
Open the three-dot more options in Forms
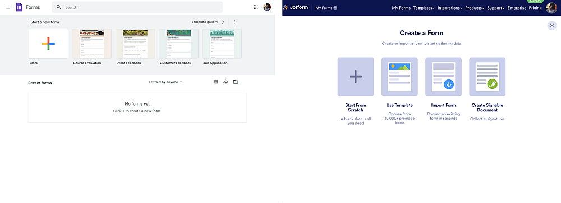[234, 22]
